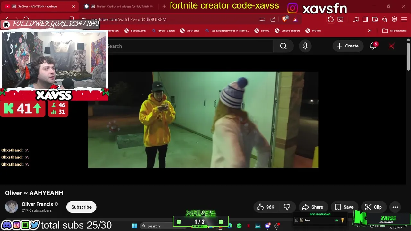The width and height of the screenshot is (411, 231).
Task: Open YouTube notifications bell
Action: pos(373,46)
